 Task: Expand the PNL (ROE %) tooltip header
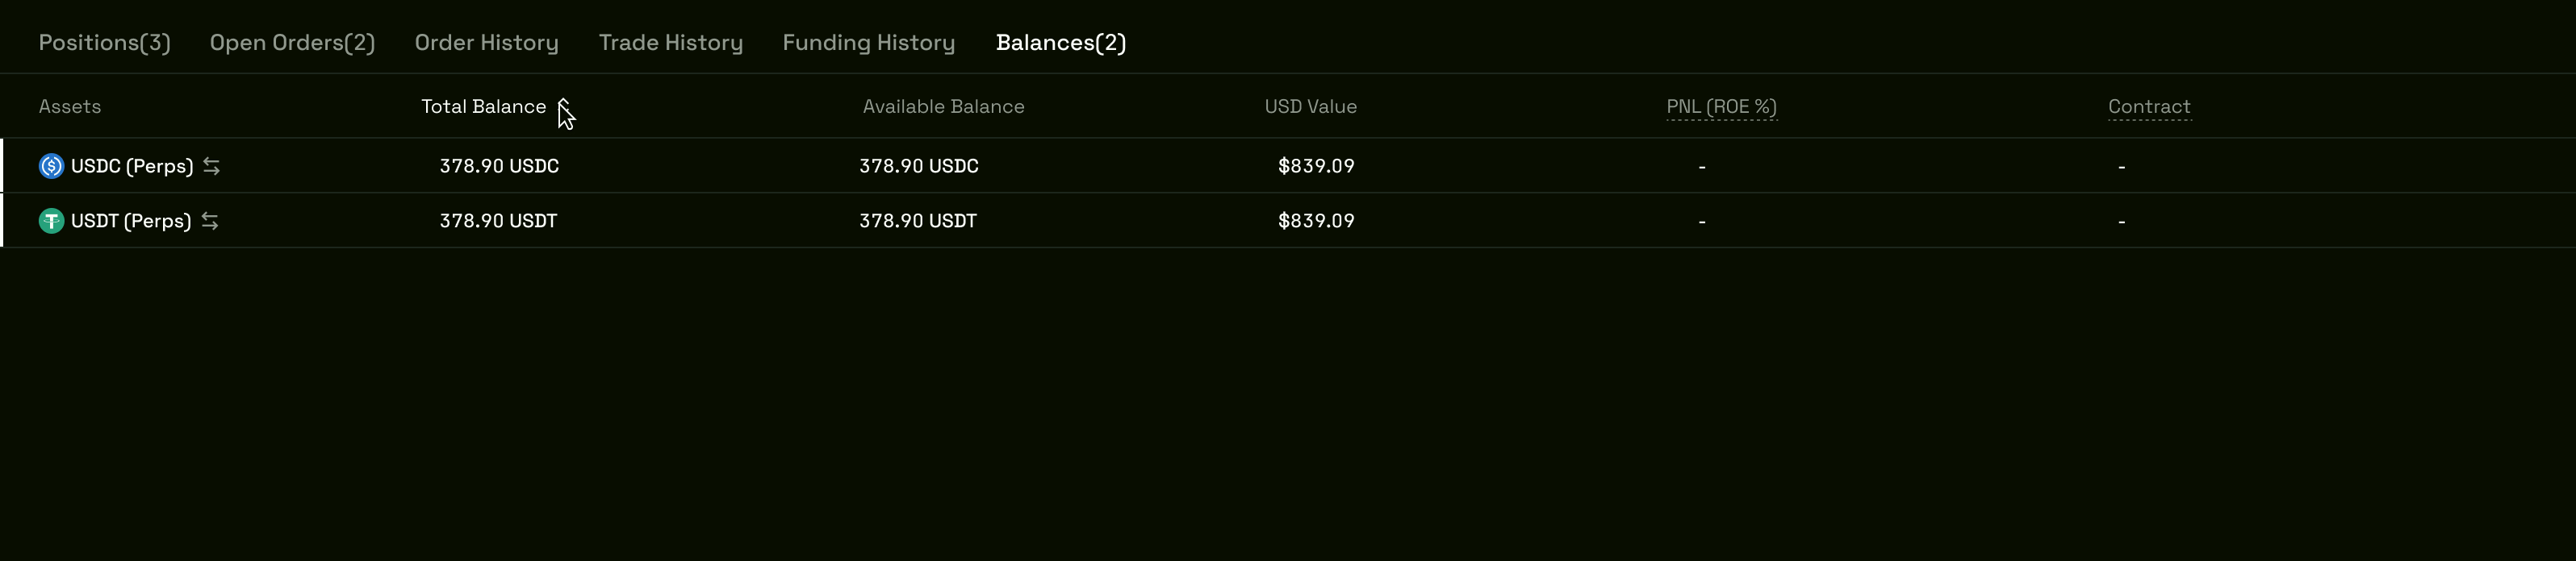(x=1721, y=106)
